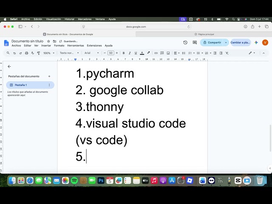The image size is (272, 204).
Task: Open the highlight color marker tool
Action: [148, 53]
